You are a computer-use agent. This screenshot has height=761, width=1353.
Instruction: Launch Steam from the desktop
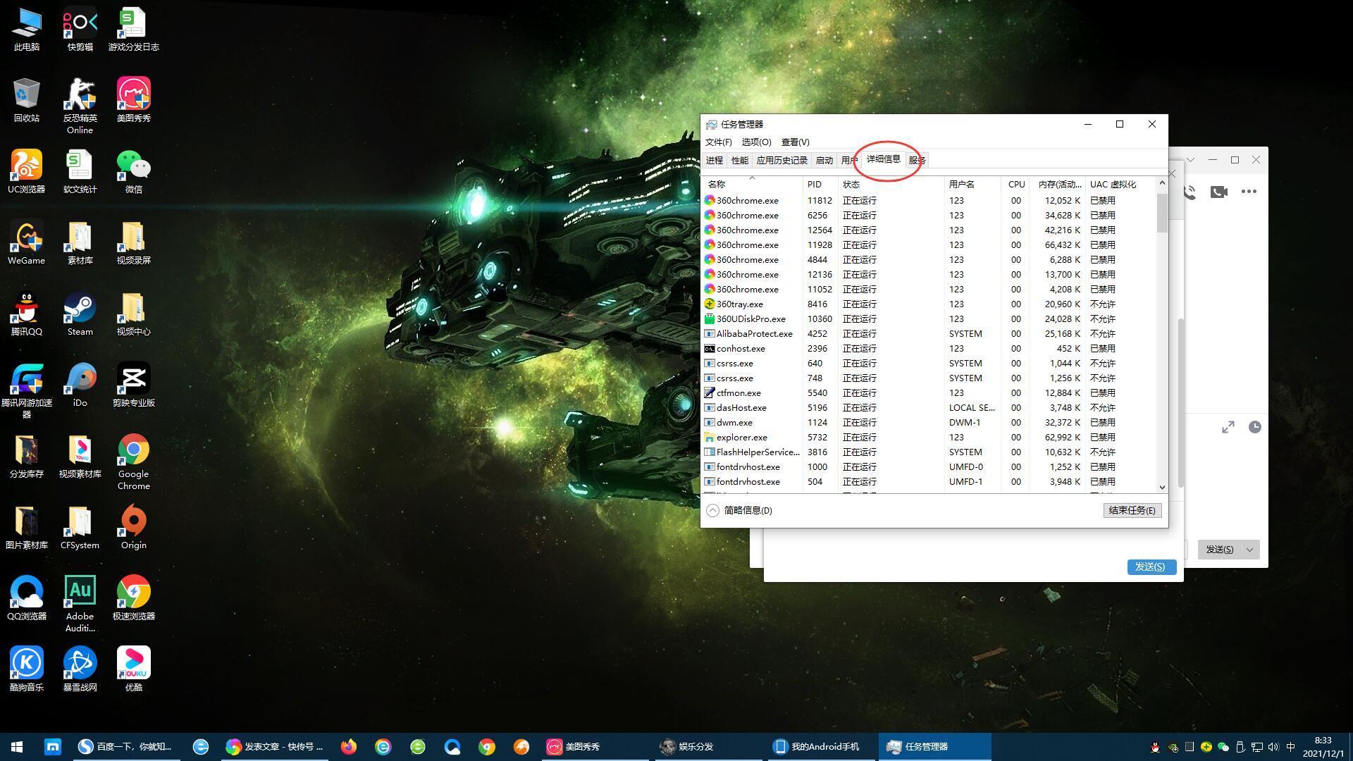tap(80, 314)
